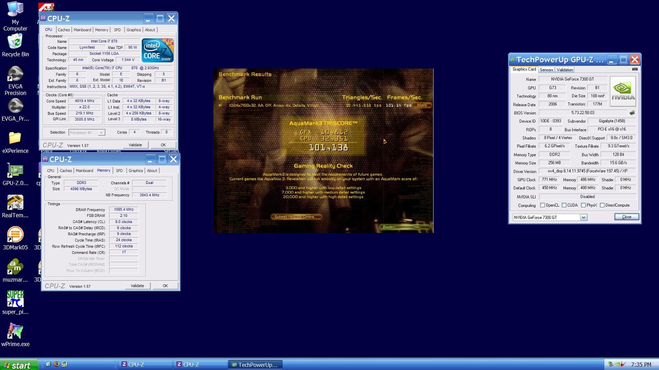This screenshot has width=659, height=370.
Task: Click the 7:35 PM taskbar clock
Action: [x=641, y=365]
